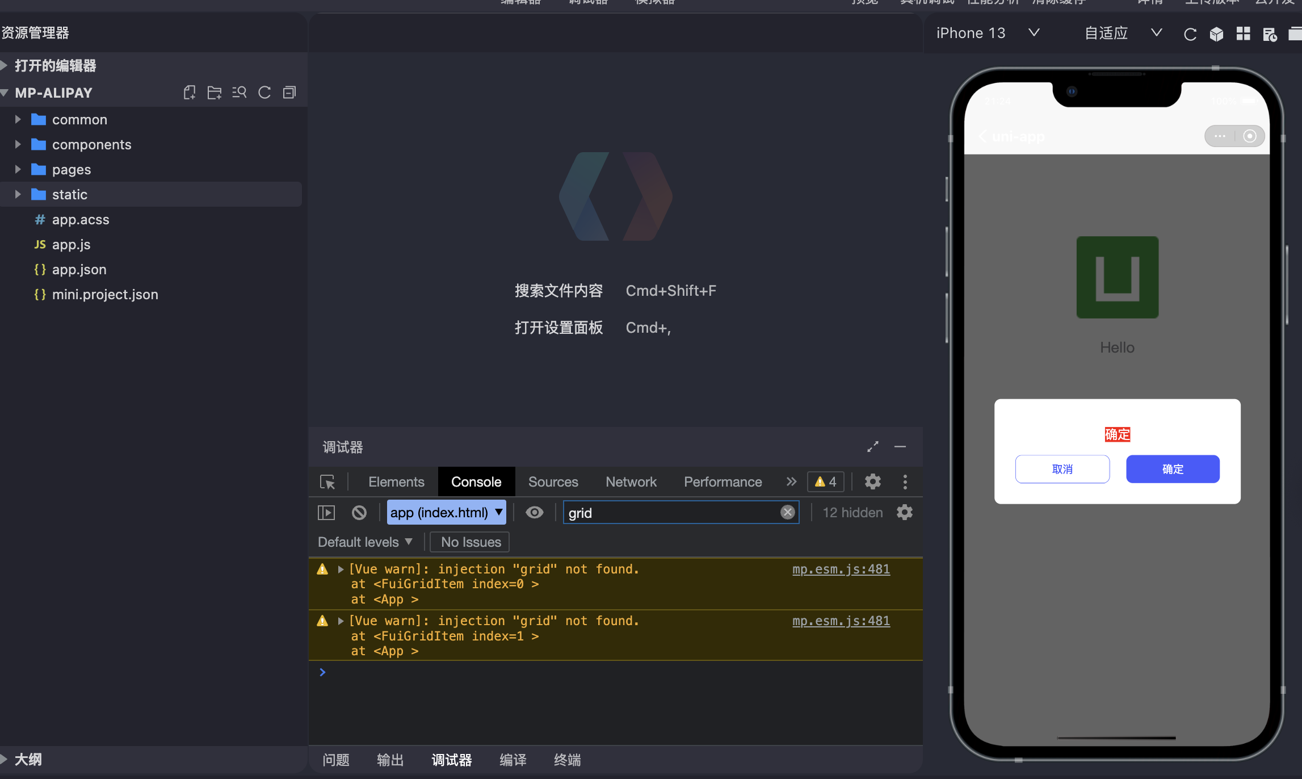Open the first mp.esm.js:481 source link

click(x=841, y=569)
